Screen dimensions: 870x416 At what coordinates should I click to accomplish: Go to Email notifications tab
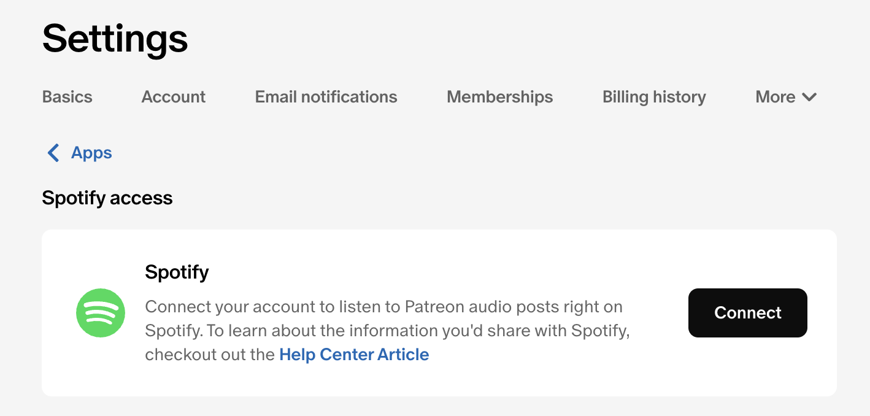pos(326,97)
